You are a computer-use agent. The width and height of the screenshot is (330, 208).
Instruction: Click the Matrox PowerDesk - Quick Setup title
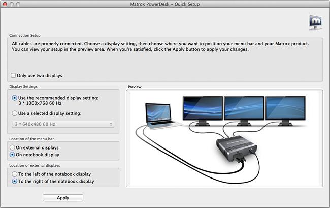point(165,4)
